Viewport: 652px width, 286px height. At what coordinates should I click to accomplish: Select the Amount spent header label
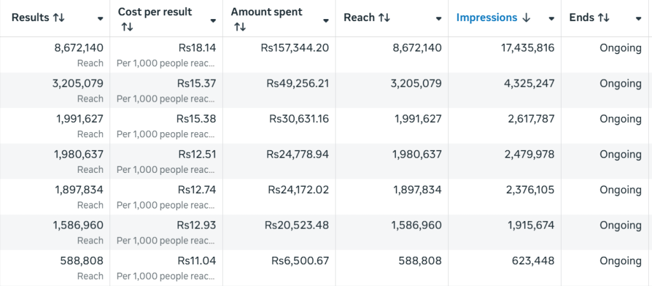pyautogui.click(x=267, y=12)
